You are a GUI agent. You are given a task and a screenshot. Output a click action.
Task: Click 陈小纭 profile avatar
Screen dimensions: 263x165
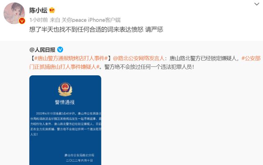point(14,13)
